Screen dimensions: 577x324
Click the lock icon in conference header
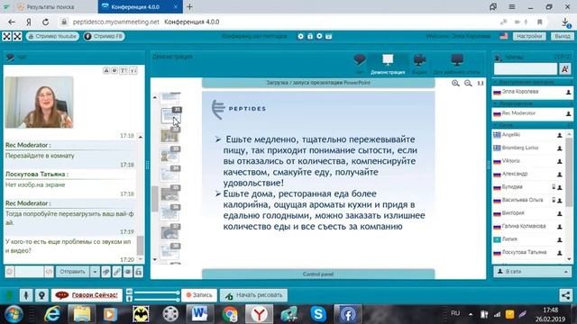tap(310, 36)
